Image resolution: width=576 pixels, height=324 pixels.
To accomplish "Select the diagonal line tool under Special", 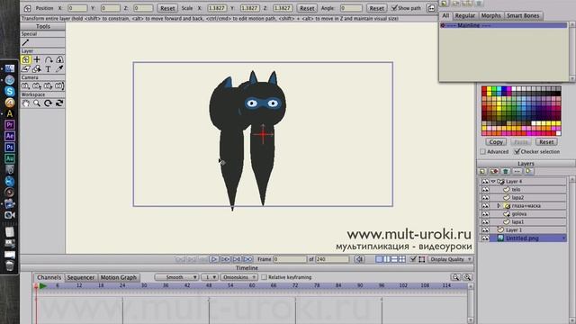I will pyautogui.click(x=25, y=42).
